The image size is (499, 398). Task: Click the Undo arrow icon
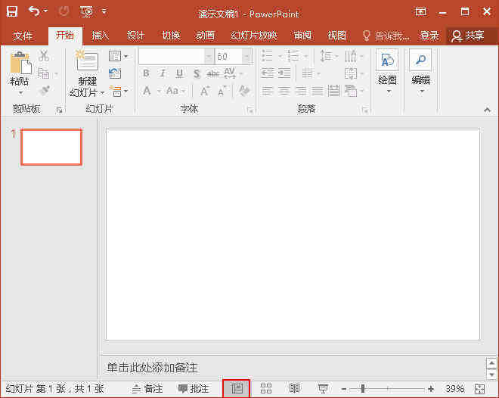(34, 11)
